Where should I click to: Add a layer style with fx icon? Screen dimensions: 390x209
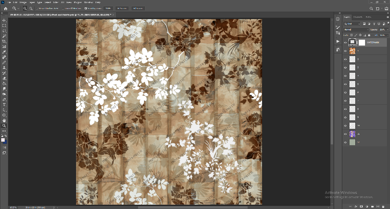pos(356,206)
